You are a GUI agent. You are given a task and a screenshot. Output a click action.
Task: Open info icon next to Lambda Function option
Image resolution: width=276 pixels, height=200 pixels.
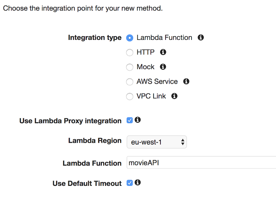201,38
